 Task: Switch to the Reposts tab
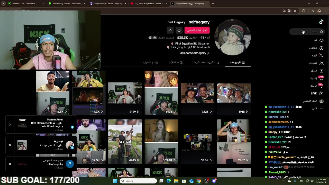(207, 62)
